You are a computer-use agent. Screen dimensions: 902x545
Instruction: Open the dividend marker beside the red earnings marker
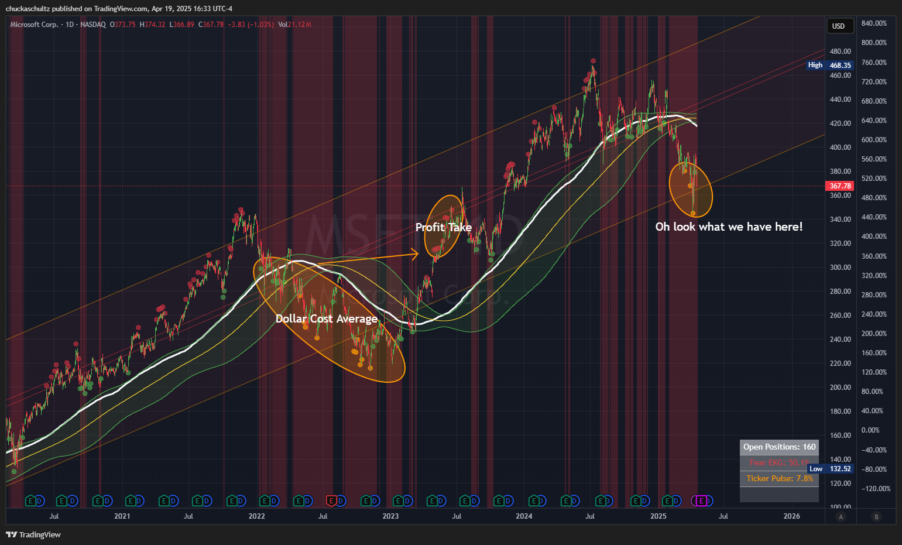(340, 501)
